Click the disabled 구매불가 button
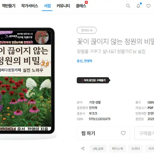154x154 pixels. (x=144, y=133)
